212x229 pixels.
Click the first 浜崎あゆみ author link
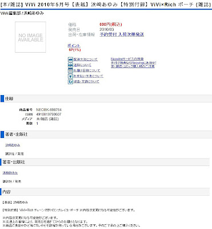(x=13, y=145)
